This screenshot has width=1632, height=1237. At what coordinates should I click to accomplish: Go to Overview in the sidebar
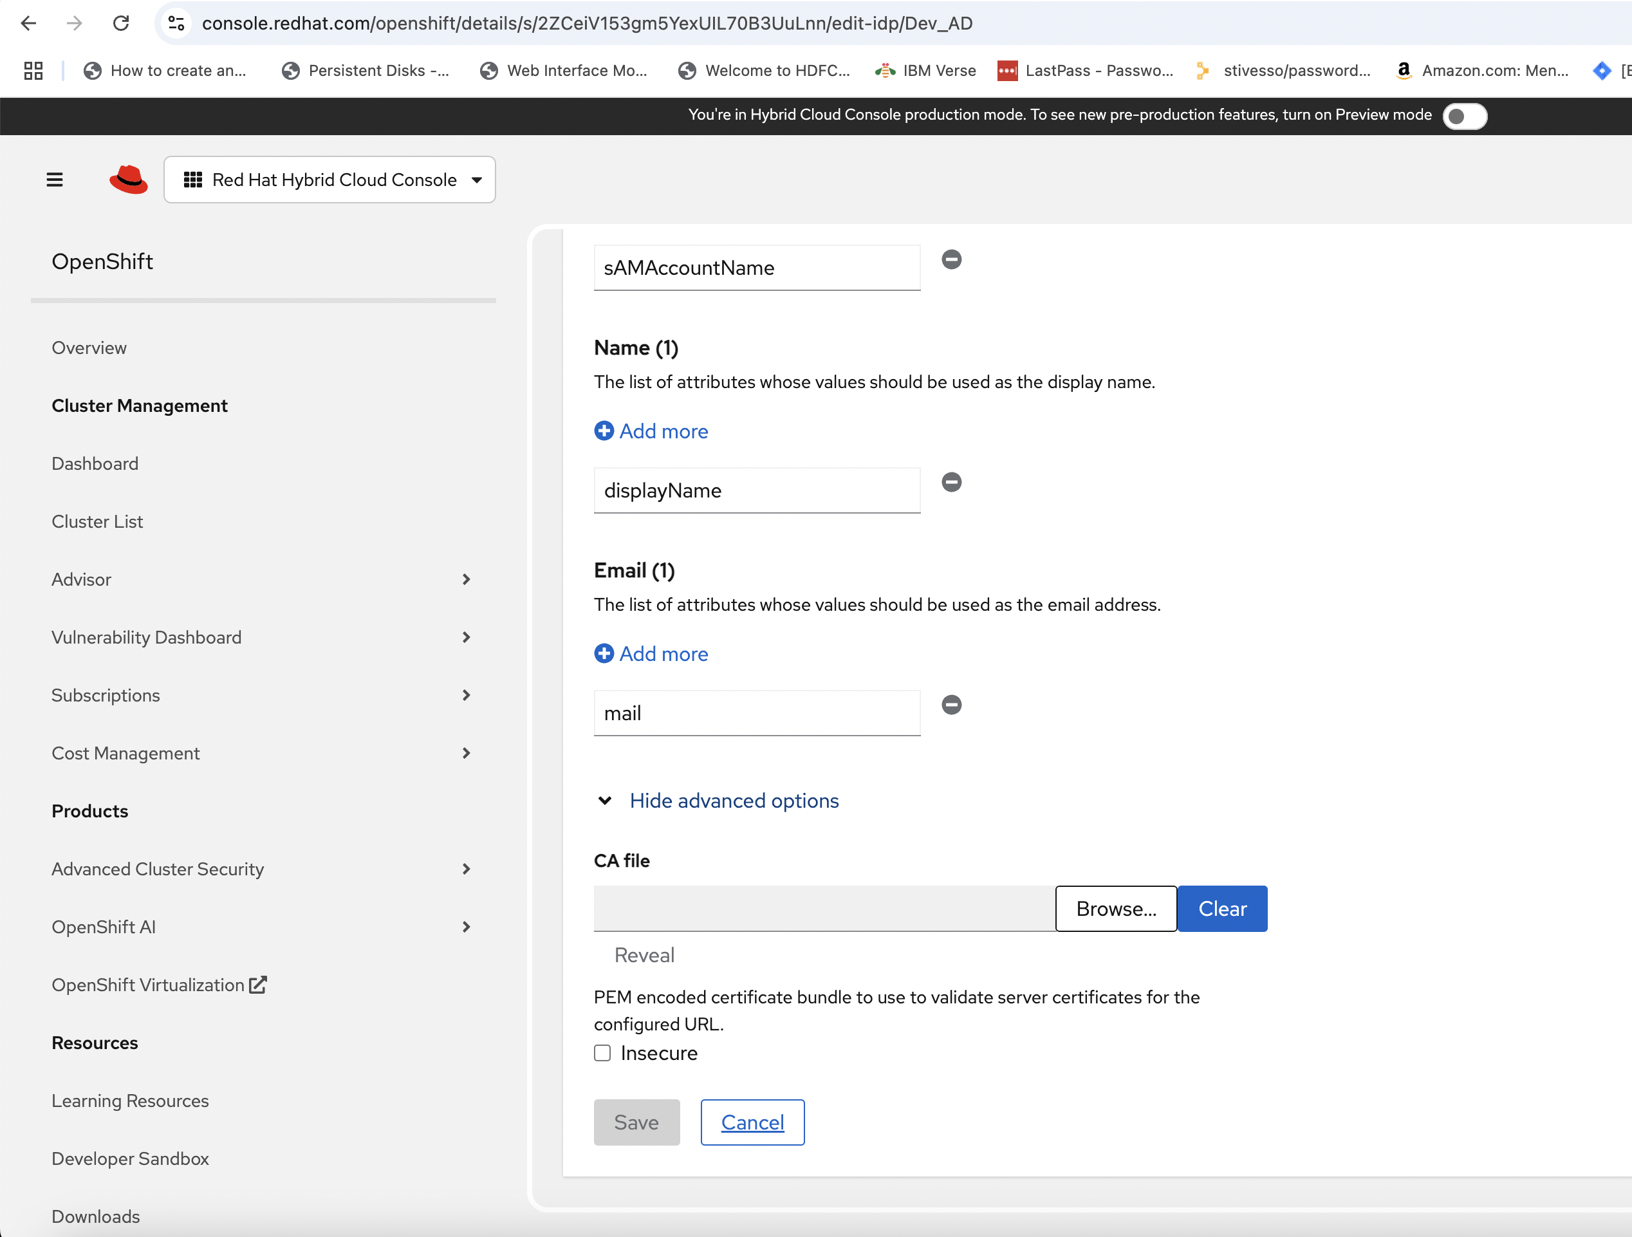[89, 348]
